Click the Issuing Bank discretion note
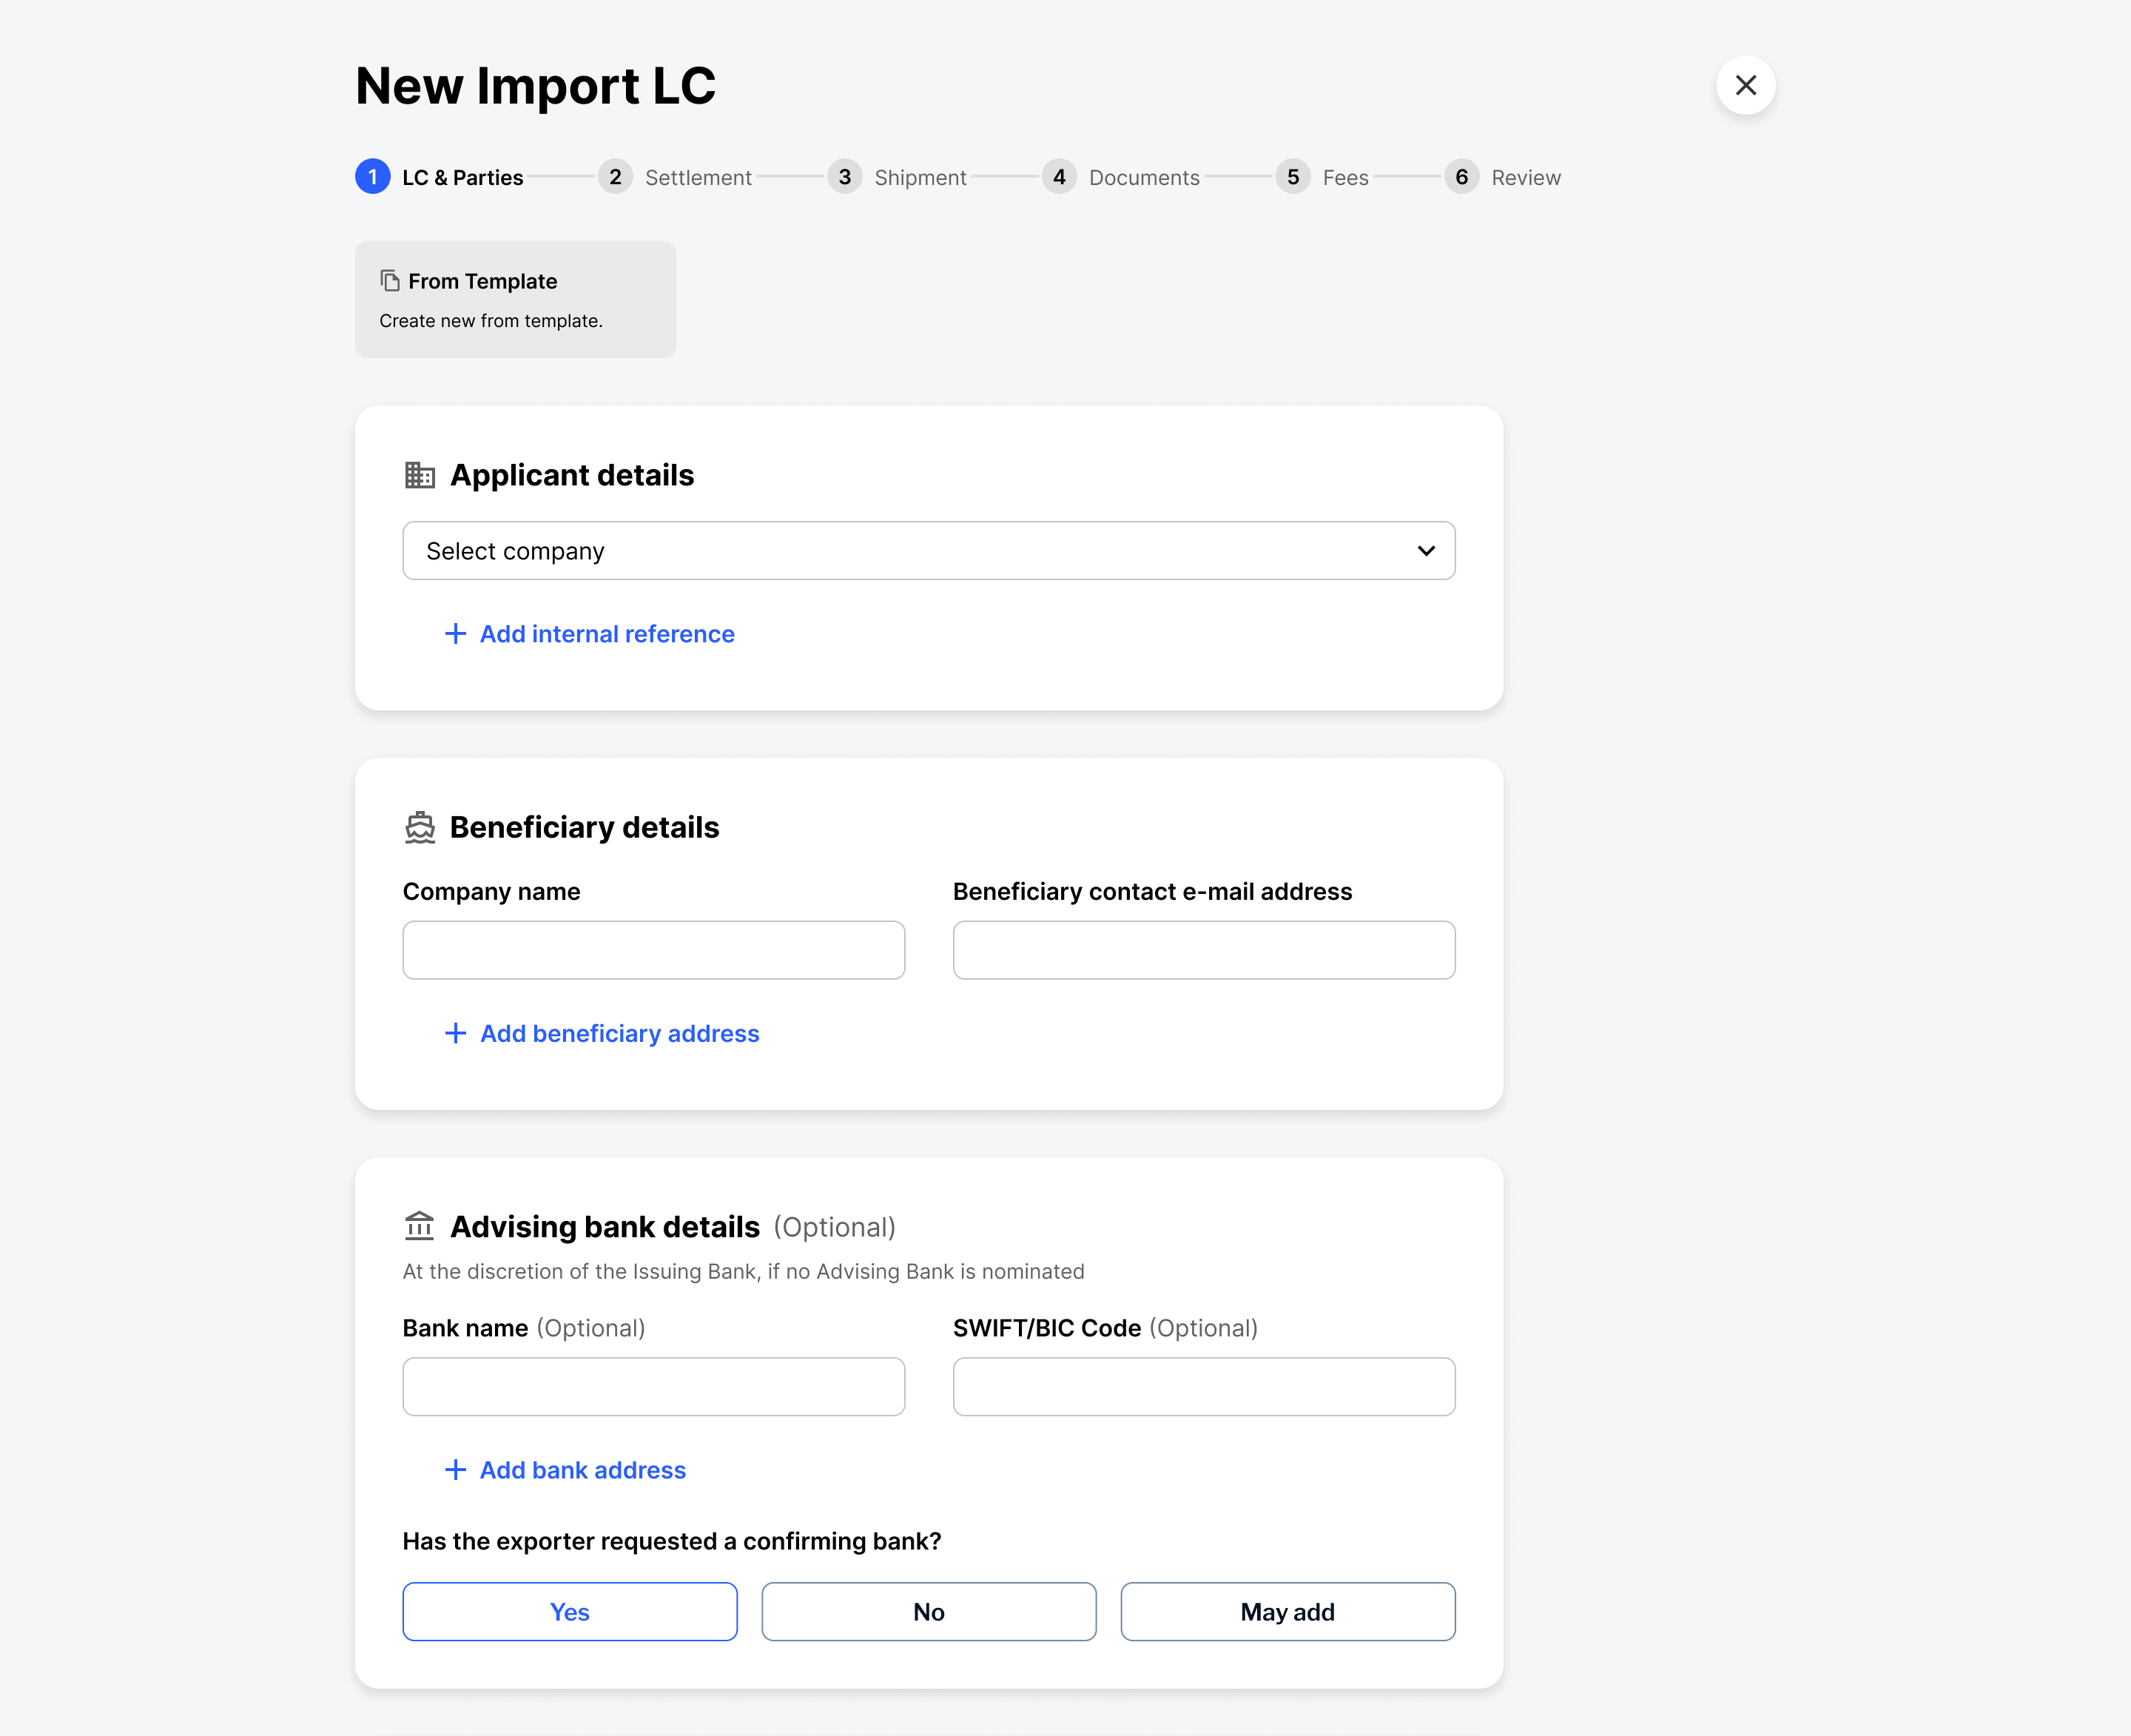The width and height of the screenshot is (2131, 1736). pos(743,1272)
